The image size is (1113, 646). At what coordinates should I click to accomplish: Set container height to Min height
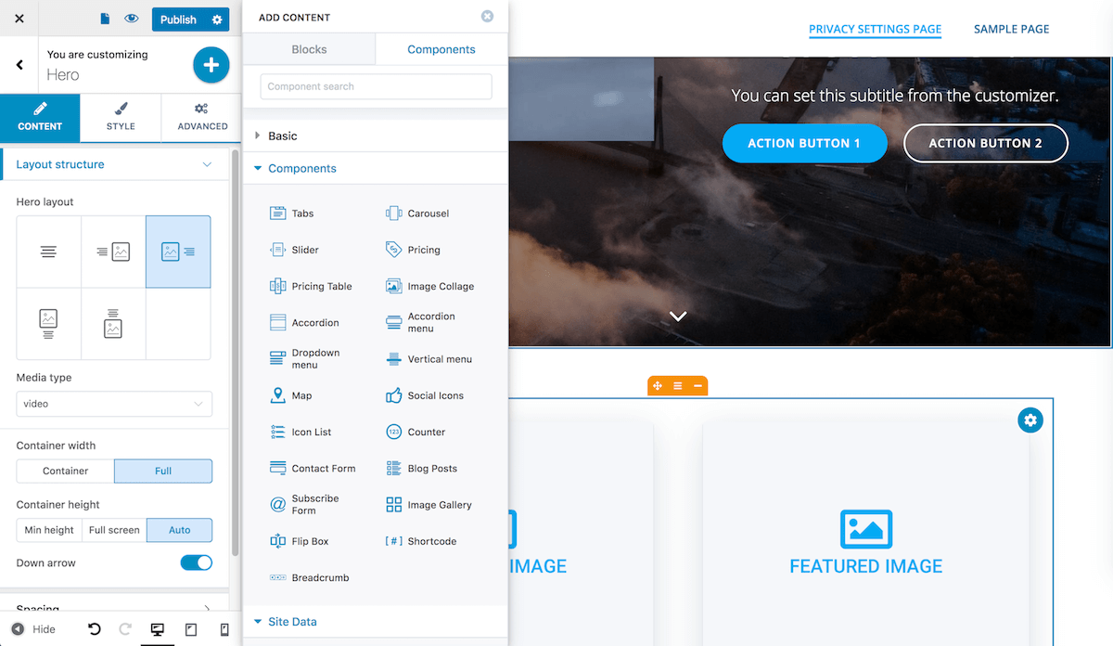pos(49,530)
